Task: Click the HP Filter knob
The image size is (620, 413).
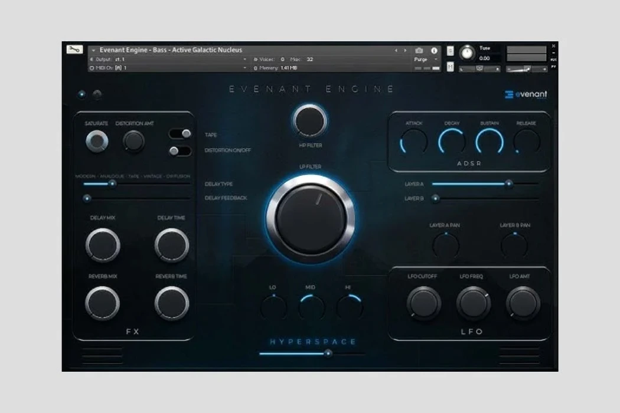Action: (310, 121)
